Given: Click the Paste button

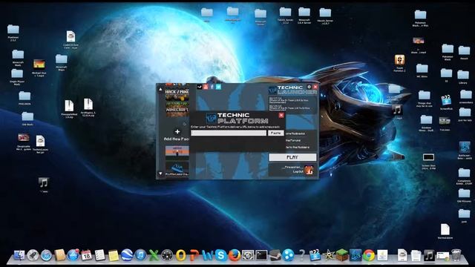Looking at the screenshot, I should [x=275, y=133].
